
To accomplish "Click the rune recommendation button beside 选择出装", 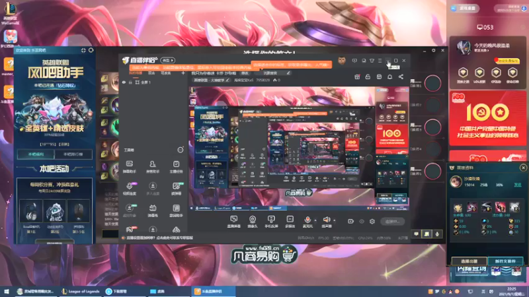I will (x=505, y=261).
